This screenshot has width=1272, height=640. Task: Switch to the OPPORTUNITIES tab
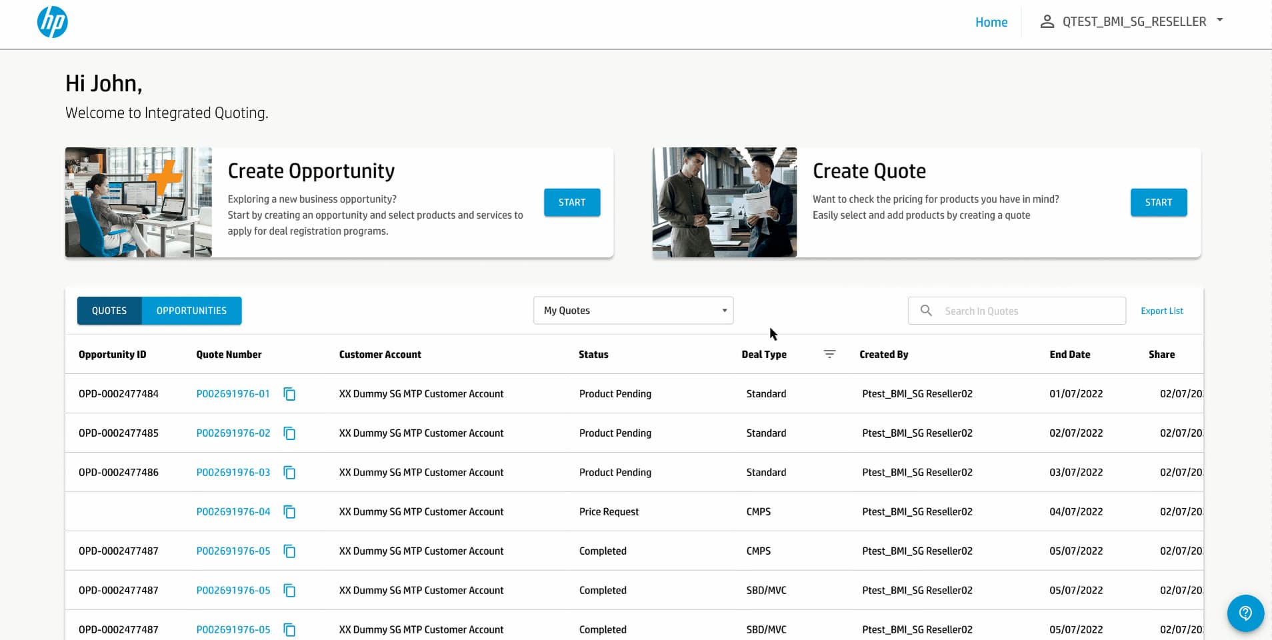[x=191, y=311]
